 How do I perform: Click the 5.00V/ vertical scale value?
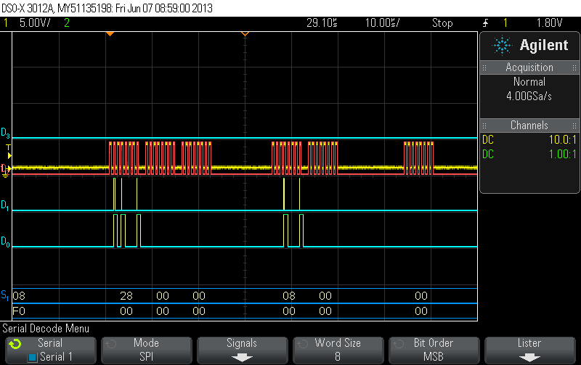pyautogui.click(x=35, y=23)
